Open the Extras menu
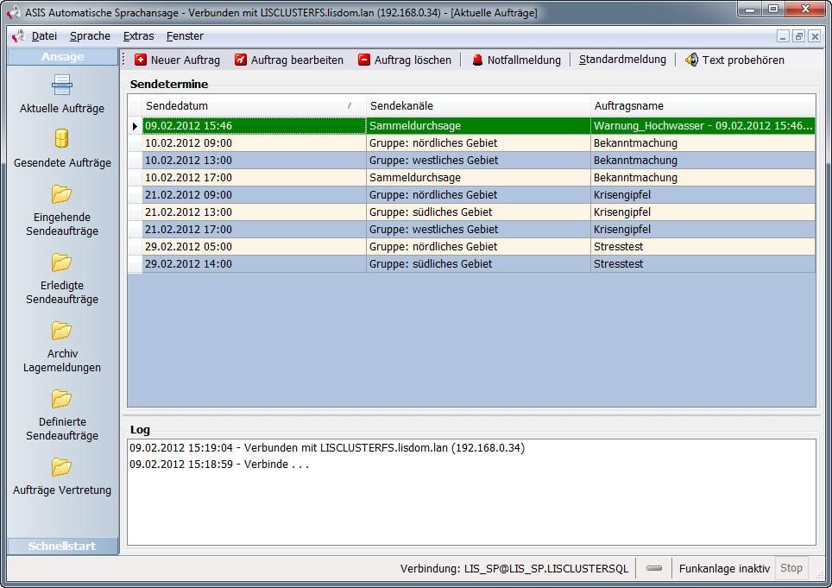832x588 pixels. 138,36
